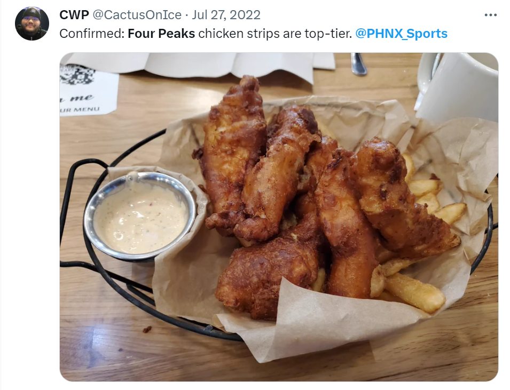Open the CWP display name link
The width and height of the screenshot is (510, 390).
74,15
